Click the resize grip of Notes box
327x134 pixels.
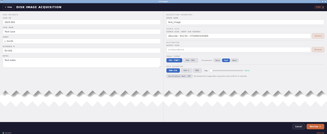pos(160,67)
